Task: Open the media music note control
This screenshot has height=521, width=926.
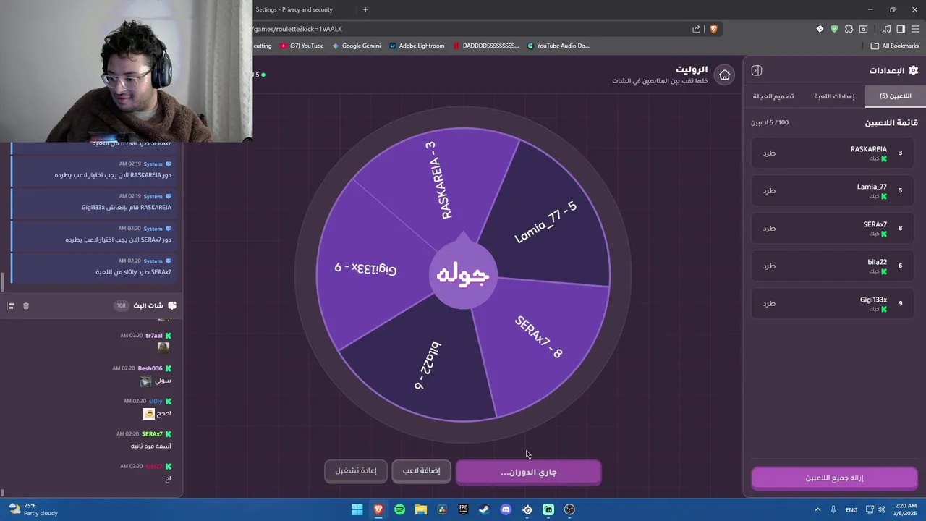Action: click(x=886, y=29)
